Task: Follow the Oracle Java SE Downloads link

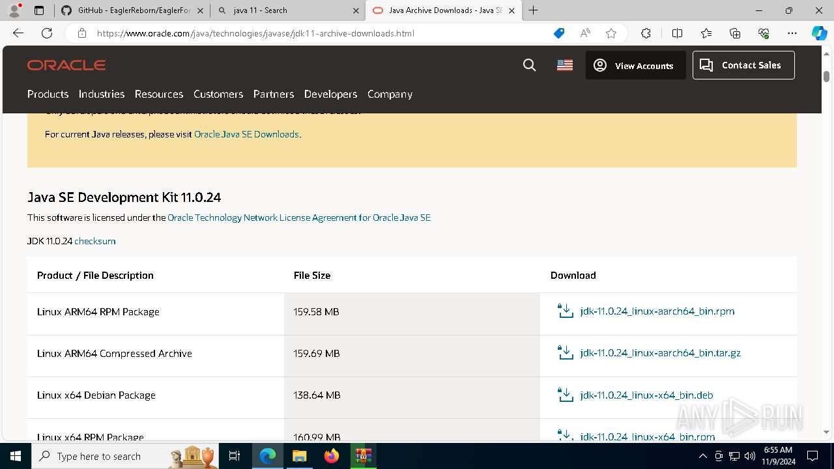Action: coord(246,134)
